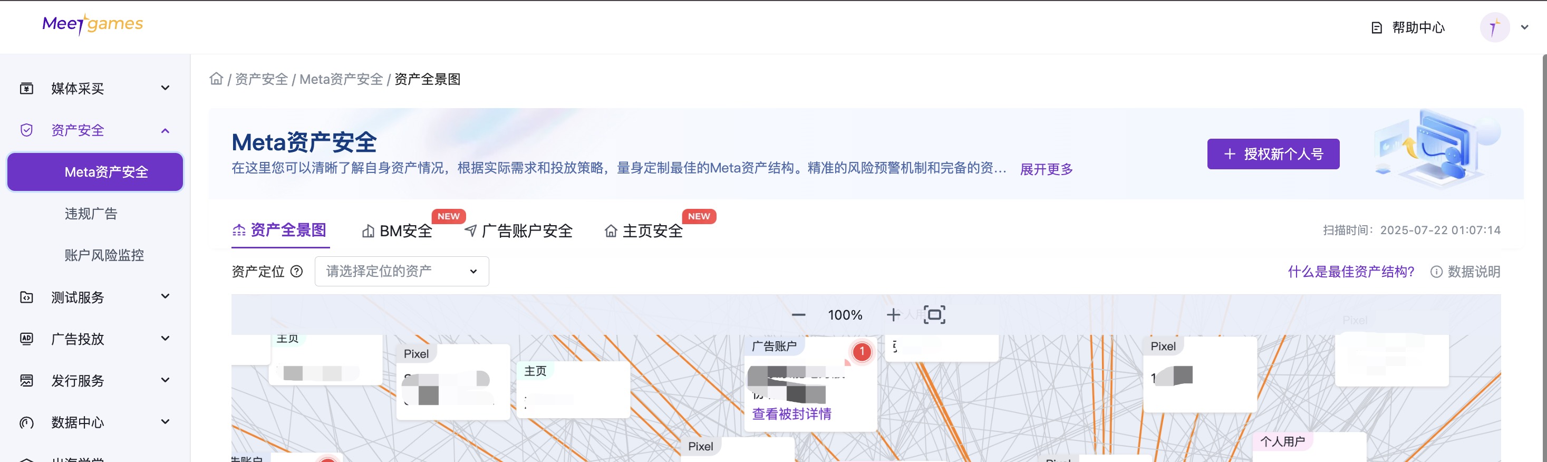Click the 发行服务 sidebar icon
Image resolution: width=1547 pixels, height=462 pixels.
pyautogui.click(x=26, y=380)
